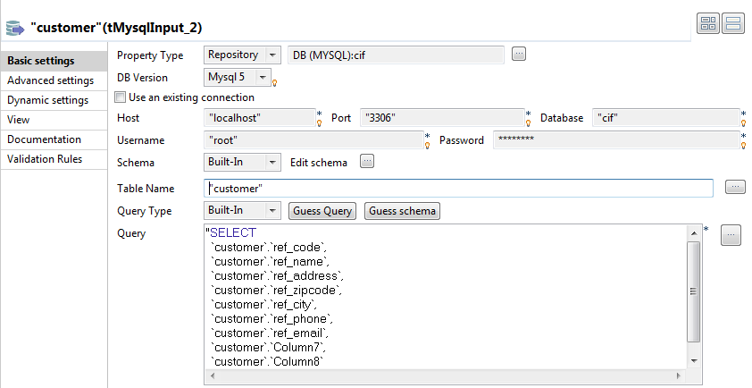Open the DB Version Mysql 5 dropdown
The image size is (752, 388).
pos(263,77)
